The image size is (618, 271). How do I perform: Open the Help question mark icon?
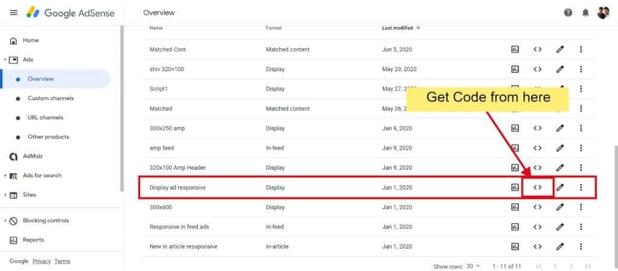[x=568, y=13]
